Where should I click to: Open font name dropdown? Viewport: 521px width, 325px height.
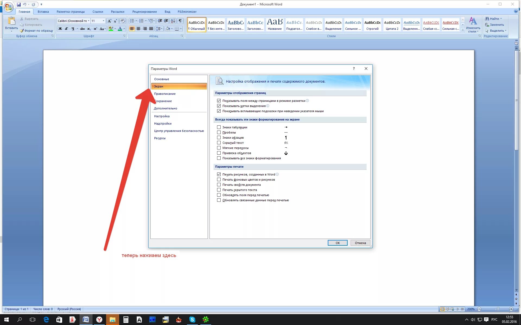pos(88,21)
